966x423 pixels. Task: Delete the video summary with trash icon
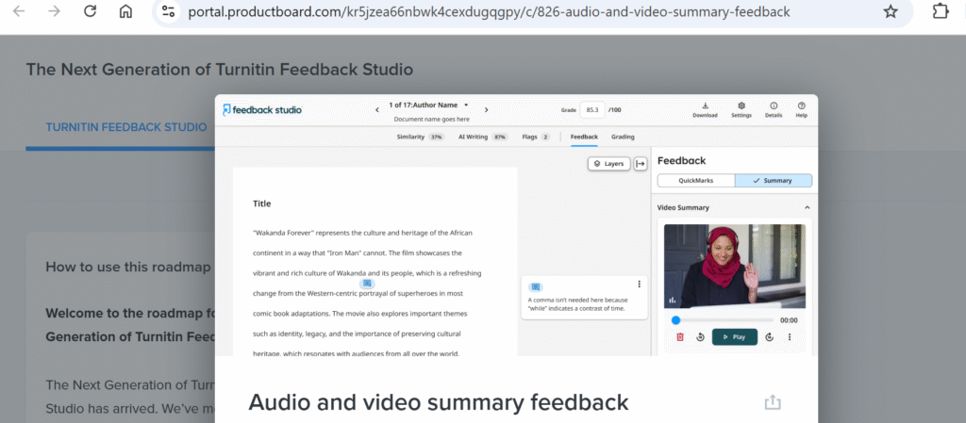[680, 337]
